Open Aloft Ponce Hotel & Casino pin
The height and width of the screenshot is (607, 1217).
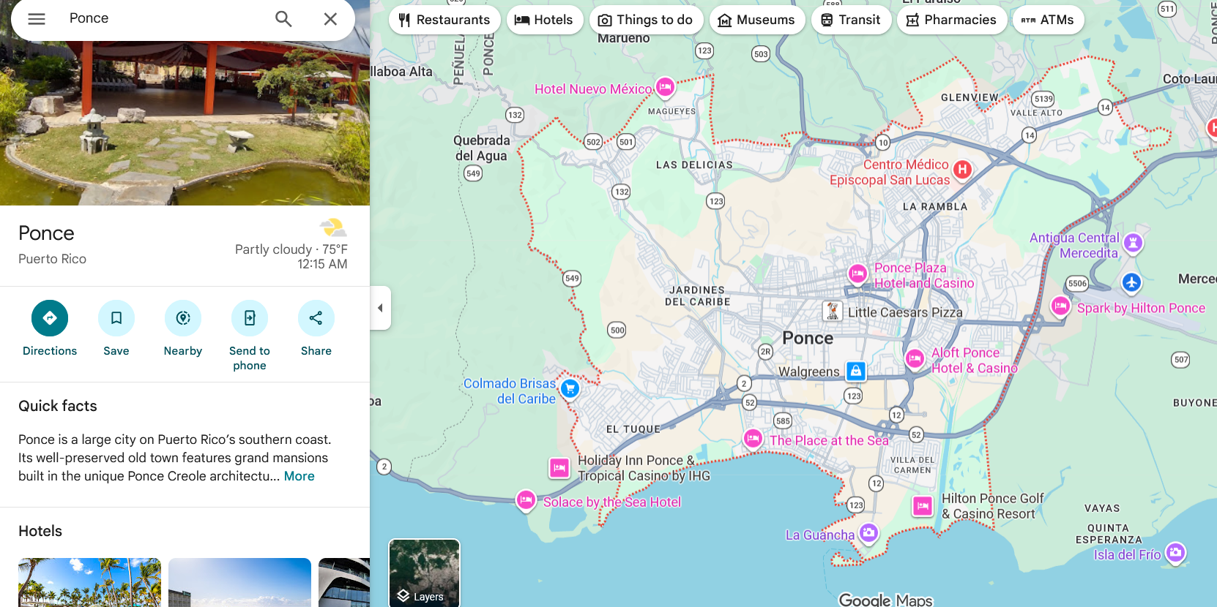915,358
